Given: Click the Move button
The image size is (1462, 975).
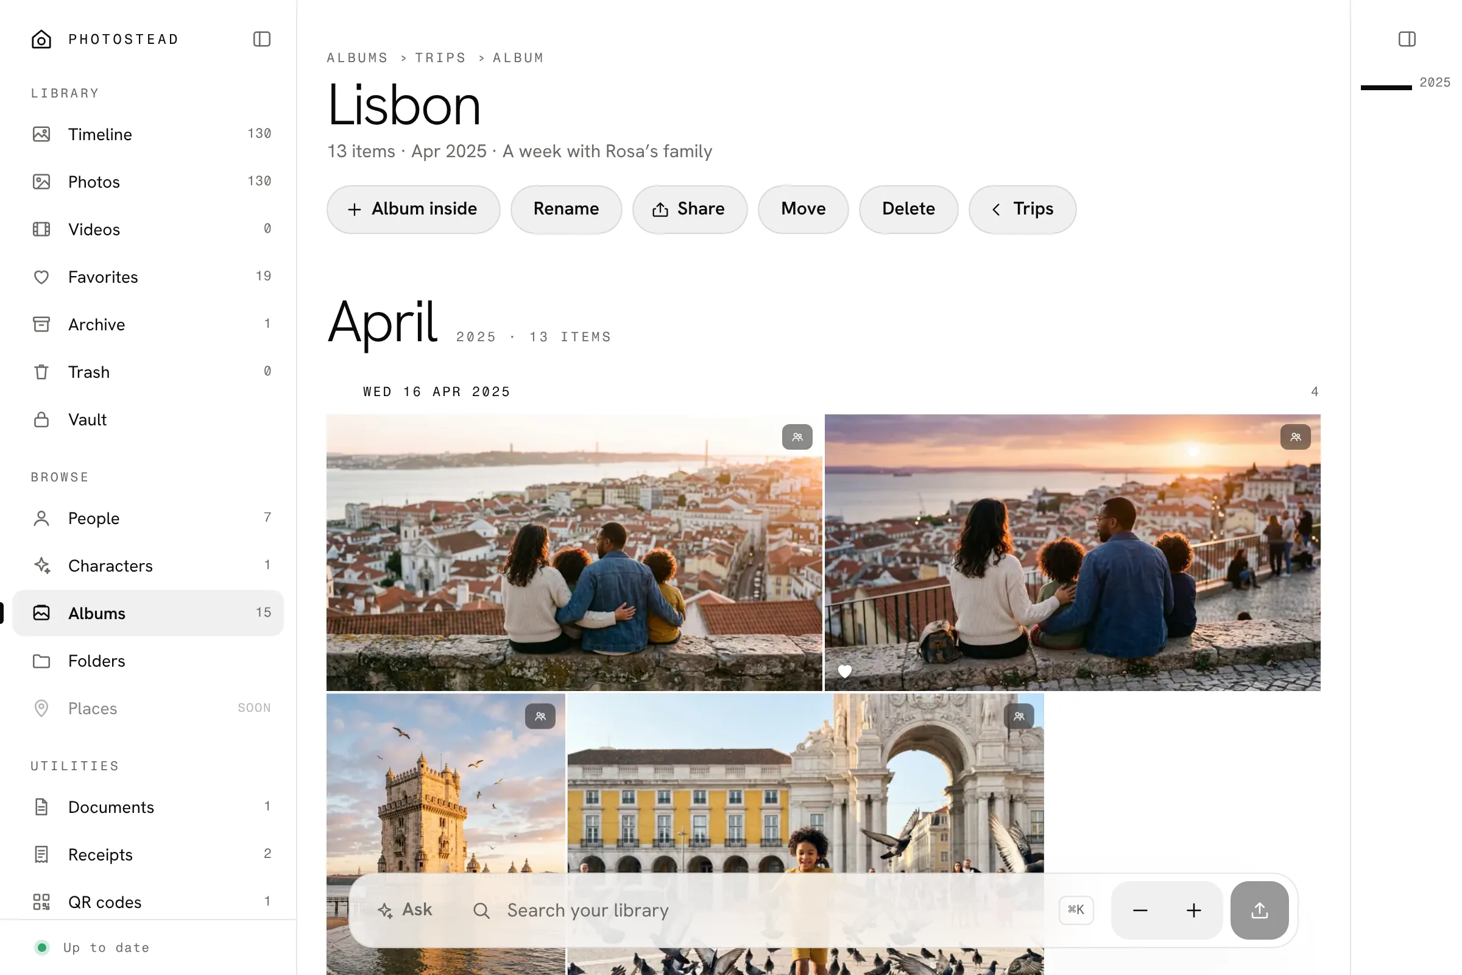Looking at the screenshot, I should pyautogui.click(x=803, y=210).
